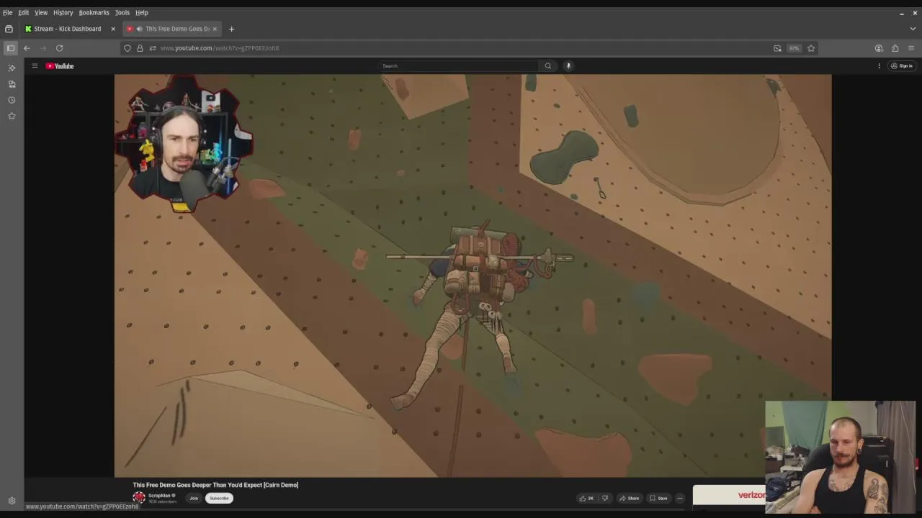Screen dimensions: 922x518
Task: Expand the list all tabs chevron
Action: (x=913, y=29)
